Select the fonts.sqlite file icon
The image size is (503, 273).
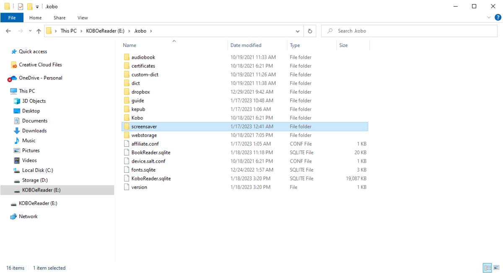(x=127, y=170)
